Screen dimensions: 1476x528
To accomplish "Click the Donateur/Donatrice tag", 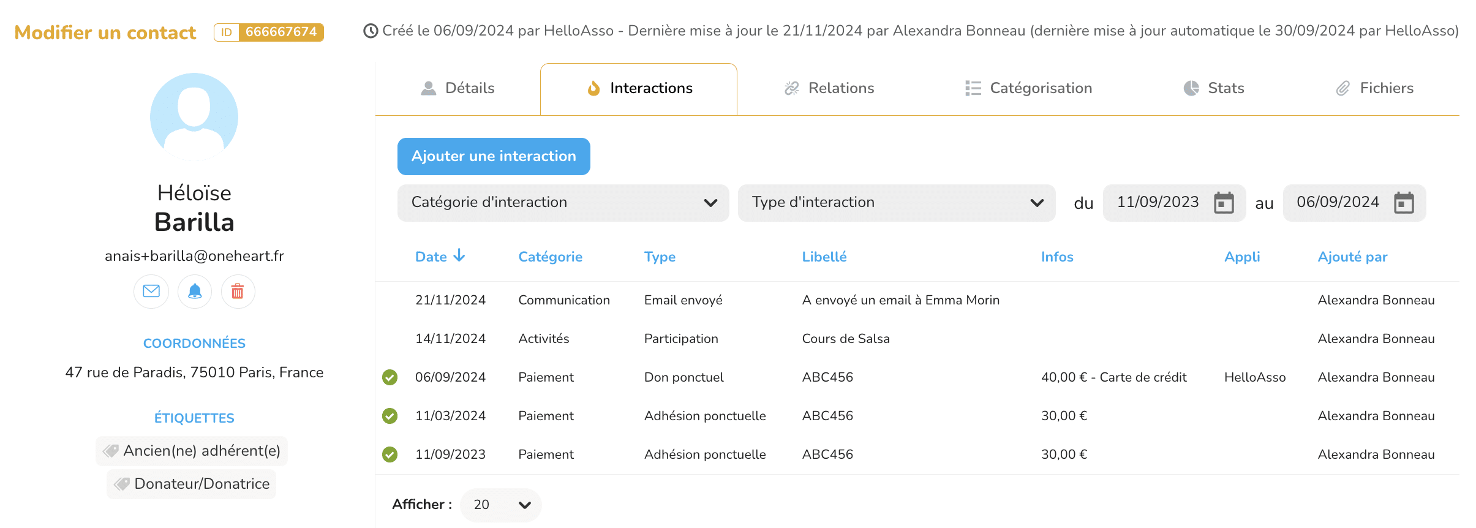I will point(192,484).
